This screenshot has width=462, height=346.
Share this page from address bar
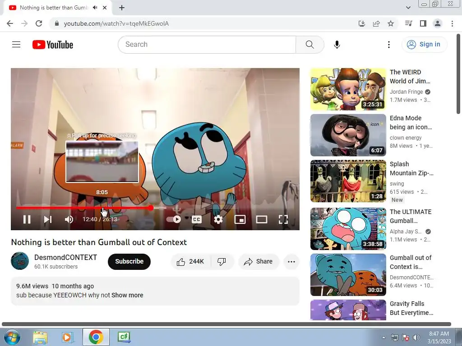coord(376,23)
